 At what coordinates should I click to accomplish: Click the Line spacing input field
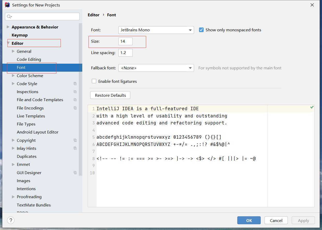pyautogui.click(x=125, y=53)
